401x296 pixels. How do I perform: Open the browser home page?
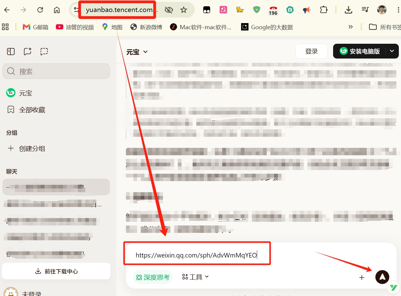[x=57, y=10]
